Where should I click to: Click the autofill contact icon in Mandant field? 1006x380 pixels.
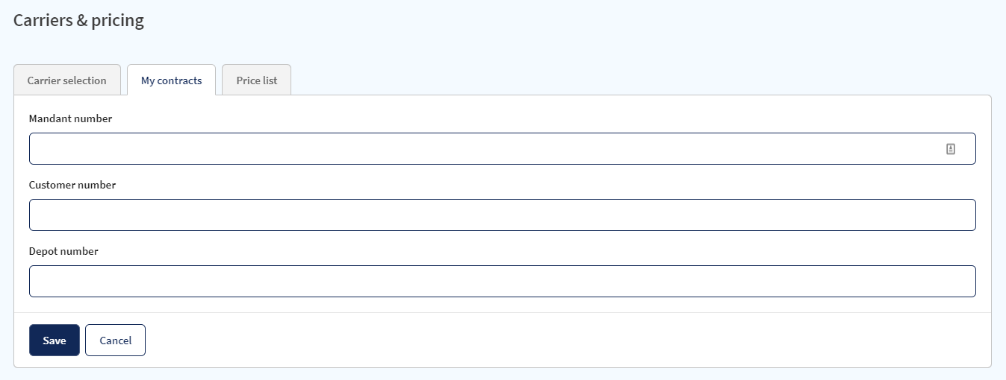click(x=951, y=149)
